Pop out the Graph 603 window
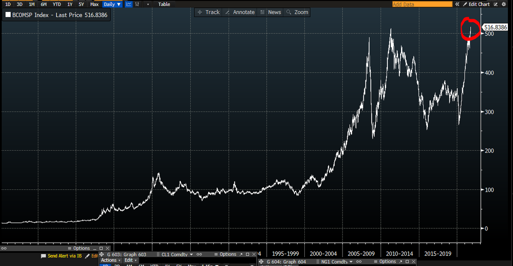This screenshot has width=513, height=266. (x=241, y=254)
